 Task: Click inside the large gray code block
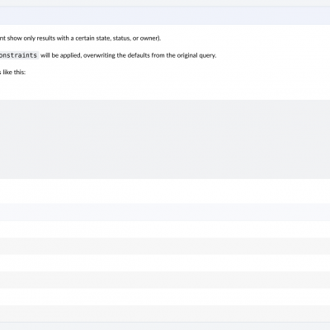tap(165, 139)
